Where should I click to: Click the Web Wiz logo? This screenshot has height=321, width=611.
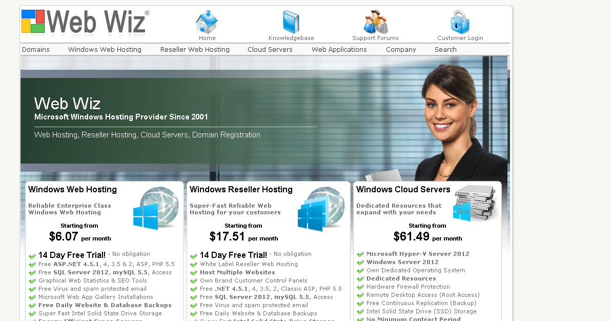(x=85, y=22)
